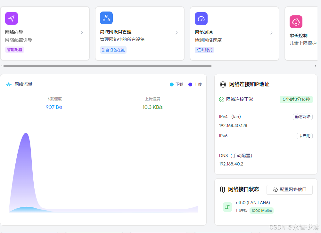Click the DNS（手动配置）label
Image resolution: width=321 pixels, height=233 pixels.
236,156
